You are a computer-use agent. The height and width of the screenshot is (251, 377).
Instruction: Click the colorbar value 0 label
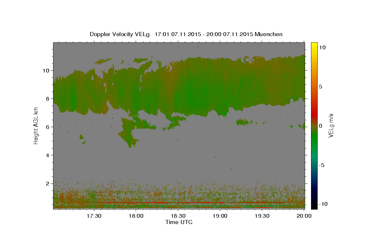(x=321, y=126)
